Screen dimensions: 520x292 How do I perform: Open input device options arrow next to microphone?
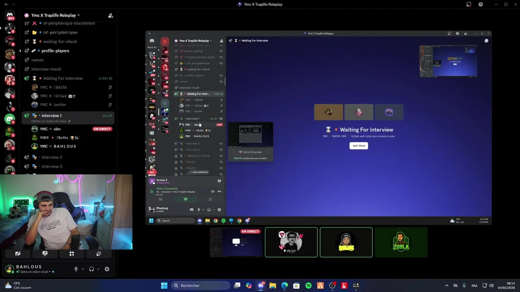[83, 269]
